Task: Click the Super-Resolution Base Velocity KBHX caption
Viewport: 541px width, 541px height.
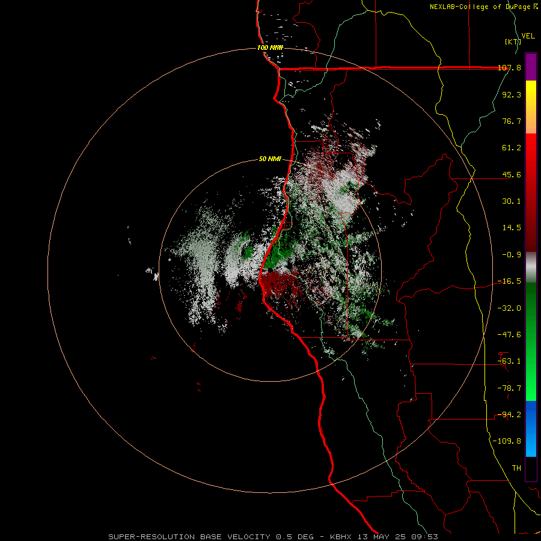Action: click(274, 537)
